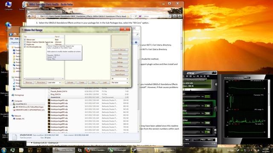Select shaderlist.txt file row
Screen dimensions: 273x153
point(88,97)
